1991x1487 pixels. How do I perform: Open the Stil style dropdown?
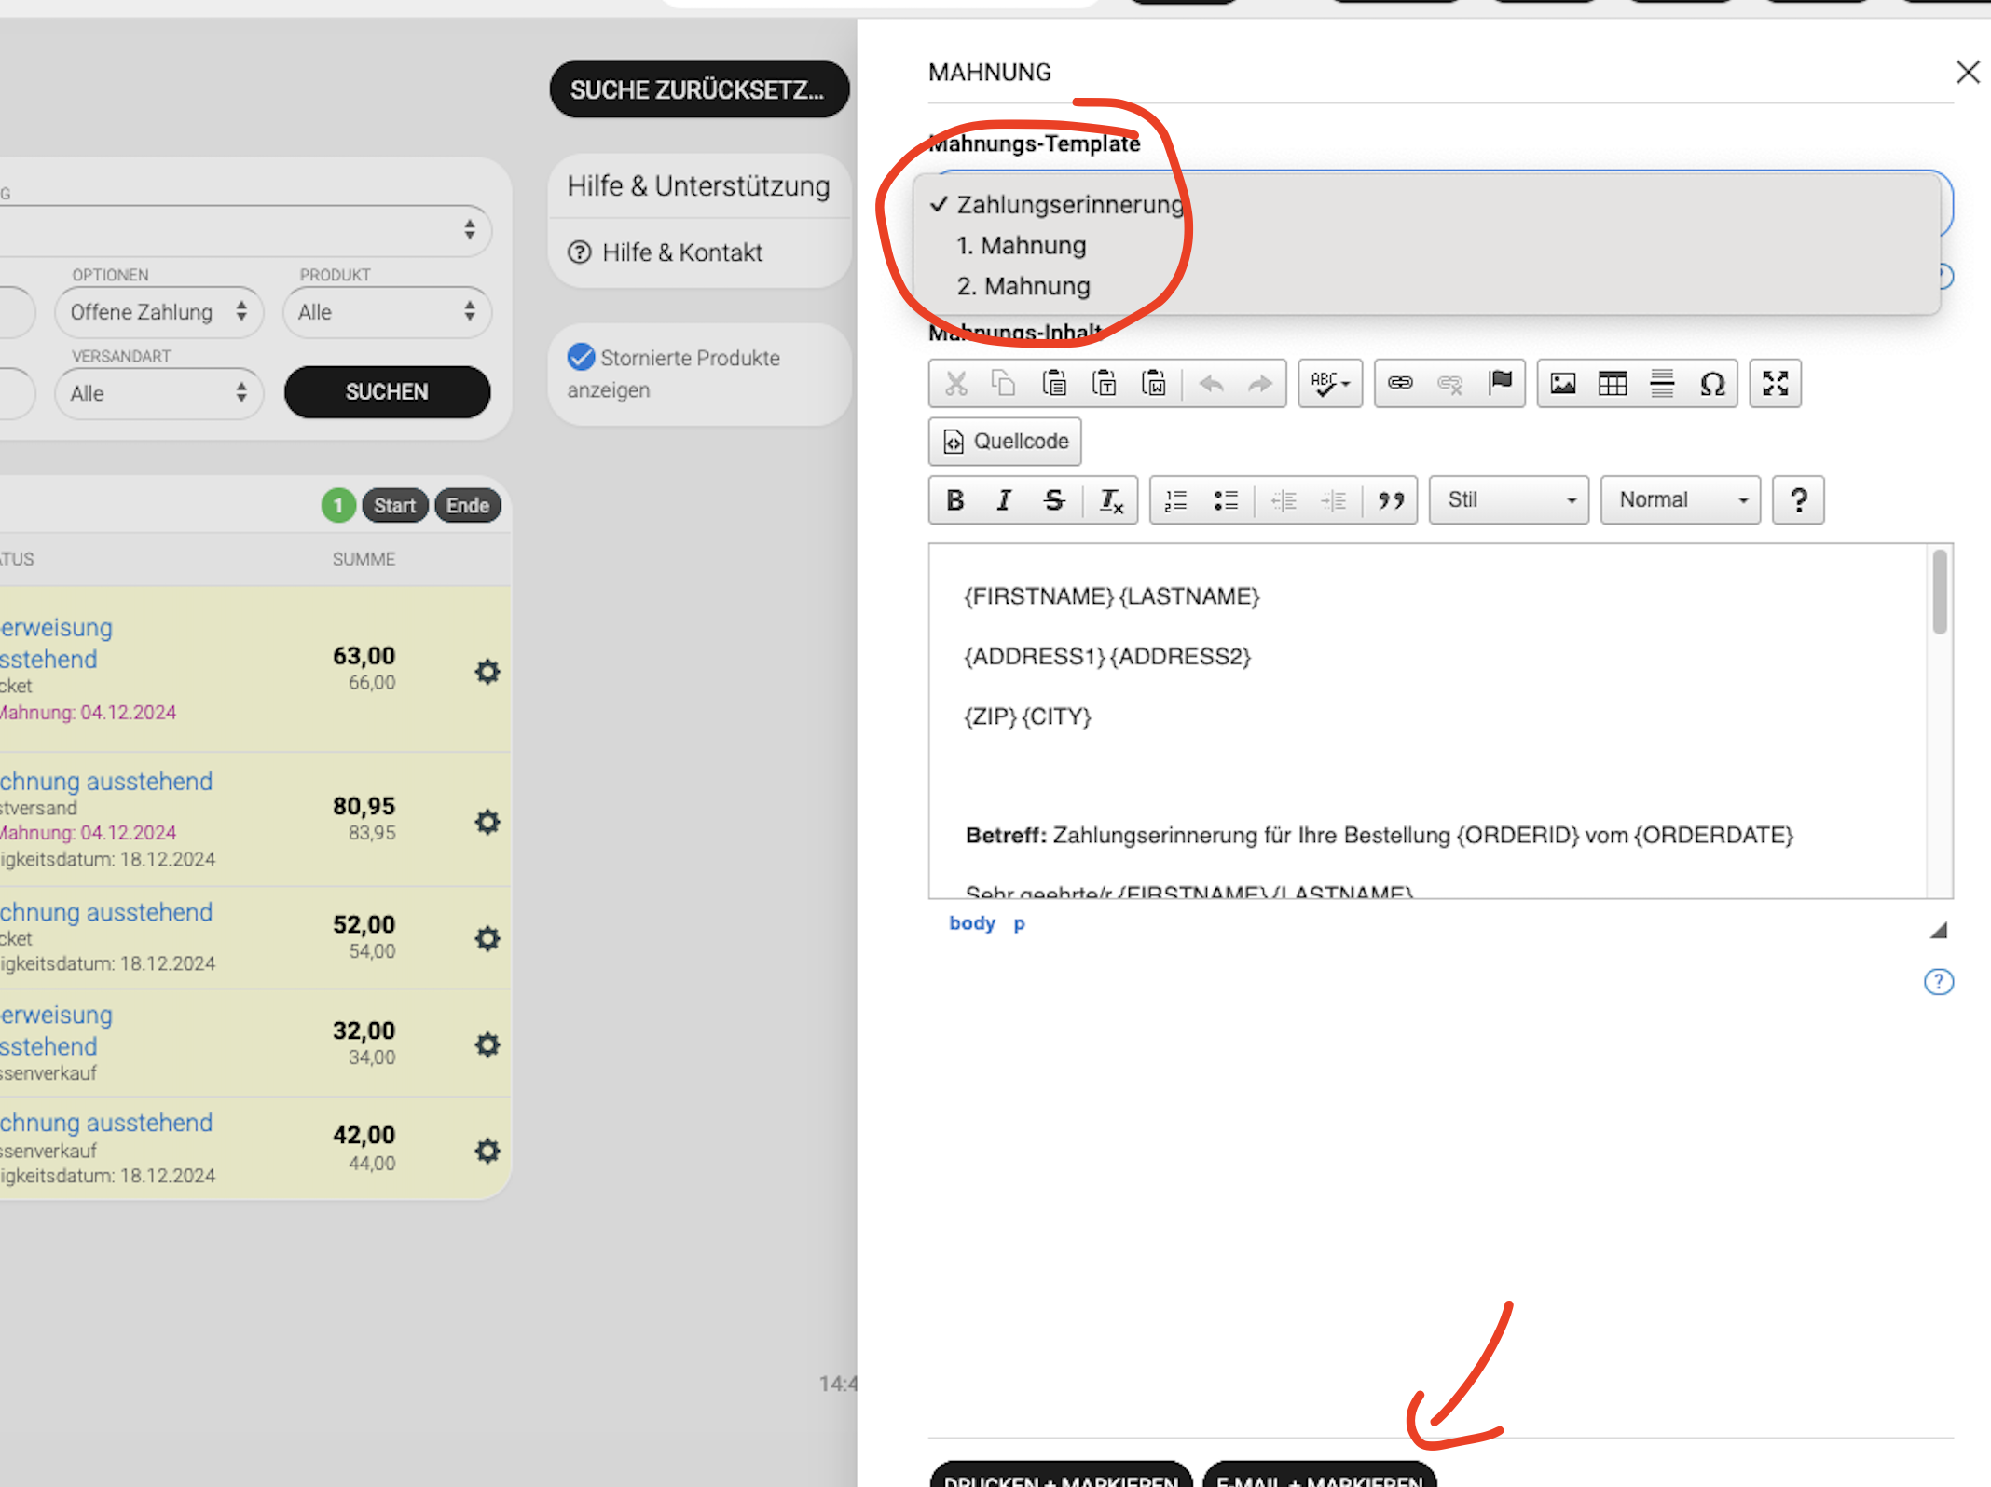point(1508,500)
